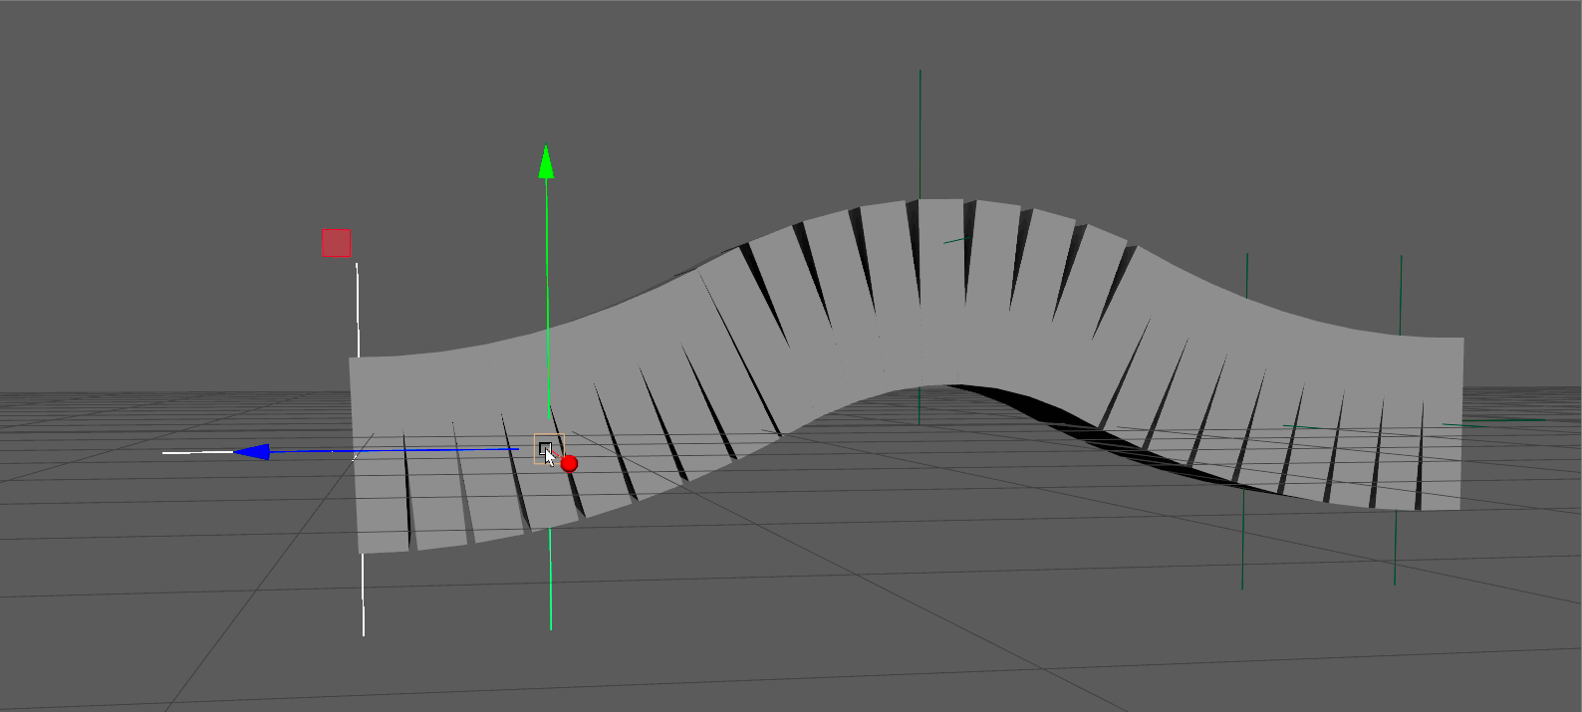
Task: Grab the green Y-axis arrowhead of the gizmo
Action: click(x=546, y=161)
